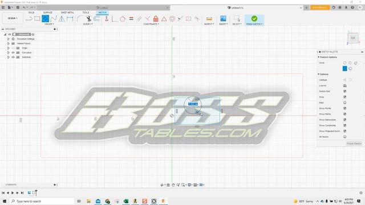This screenshot has width=365, height=205.
Task: Apply the Fix/Unfix lock constraint
Action: (156, 19)
